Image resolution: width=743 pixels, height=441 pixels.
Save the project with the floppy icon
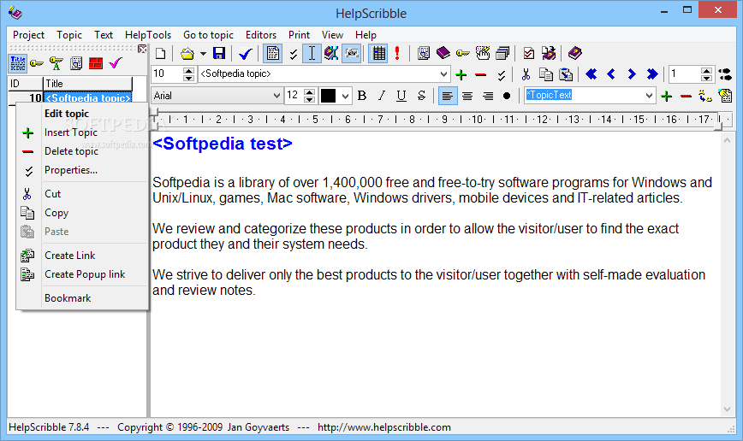pyautogui.click(x=219, y=54)
